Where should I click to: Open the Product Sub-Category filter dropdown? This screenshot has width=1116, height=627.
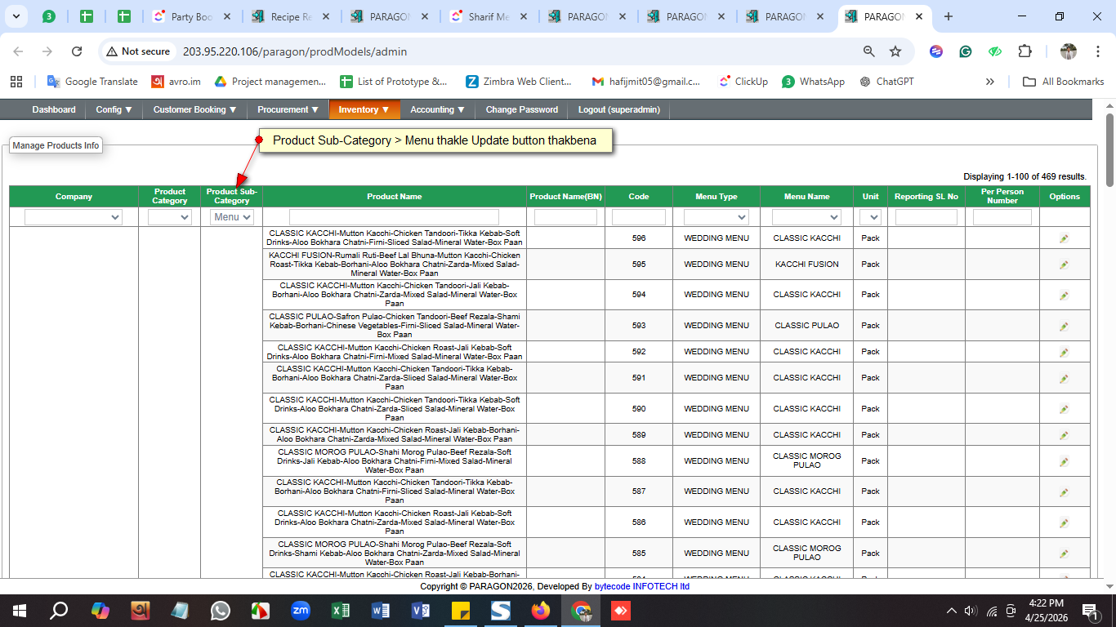pyautogui.click(x=232, y=217)
